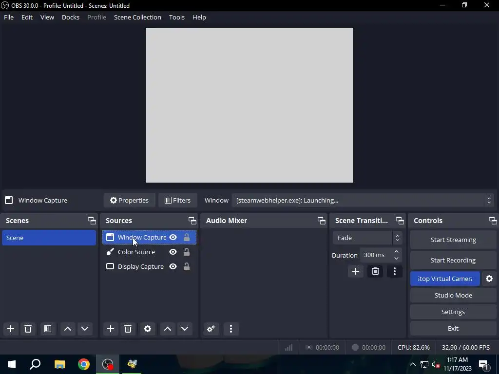Open Fade transition type dropdown
Image resolution: width=499 pixels, height=374 pixels.
tap(367, 238)
